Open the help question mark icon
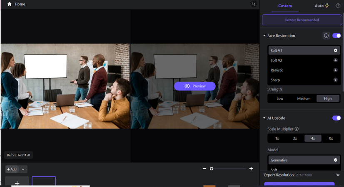 [338, 6]
